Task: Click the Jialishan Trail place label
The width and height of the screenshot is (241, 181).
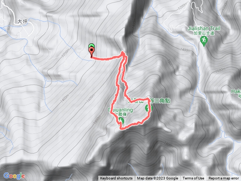Action: tap(204, 28)
